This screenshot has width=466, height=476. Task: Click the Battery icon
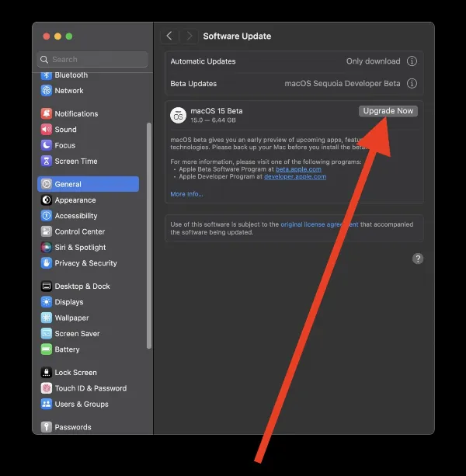point(47,349)
